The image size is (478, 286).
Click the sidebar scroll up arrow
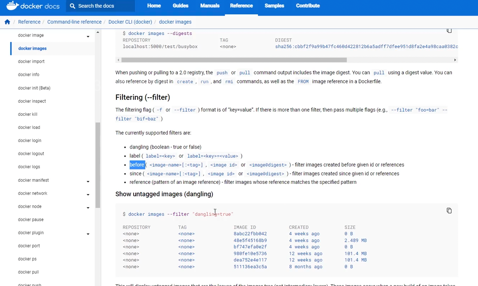click(98, 32)
